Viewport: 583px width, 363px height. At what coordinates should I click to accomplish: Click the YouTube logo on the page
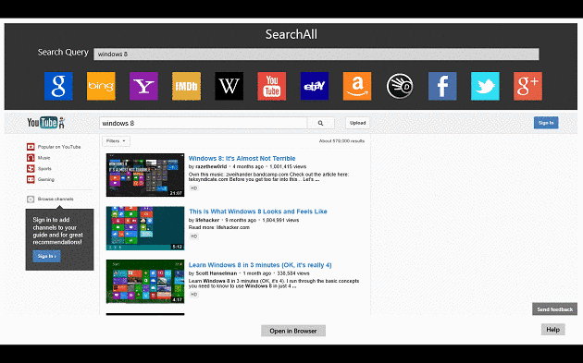click(x=46, y=123)
